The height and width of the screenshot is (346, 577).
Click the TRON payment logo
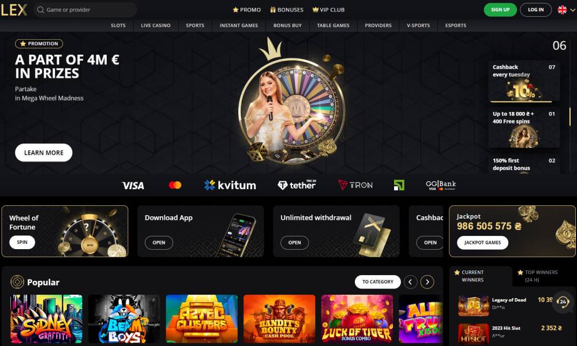[x=355, y=185]
